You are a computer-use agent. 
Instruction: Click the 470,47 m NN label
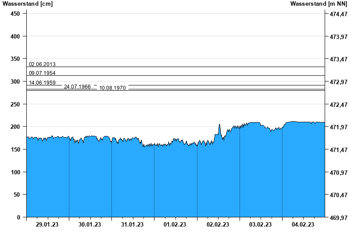(339, 195)
